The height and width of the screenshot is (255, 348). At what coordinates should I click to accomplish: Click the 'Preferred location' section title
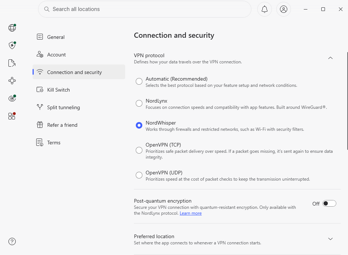click(x=154, y=236)
